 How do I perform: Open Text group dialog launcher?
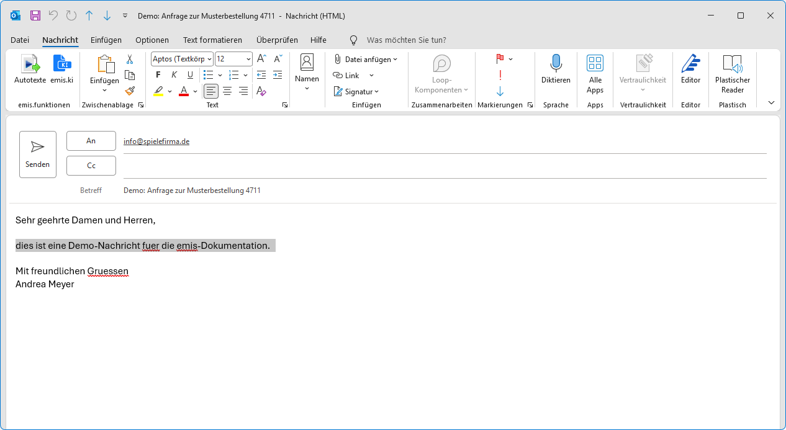(x=285, y=105)
